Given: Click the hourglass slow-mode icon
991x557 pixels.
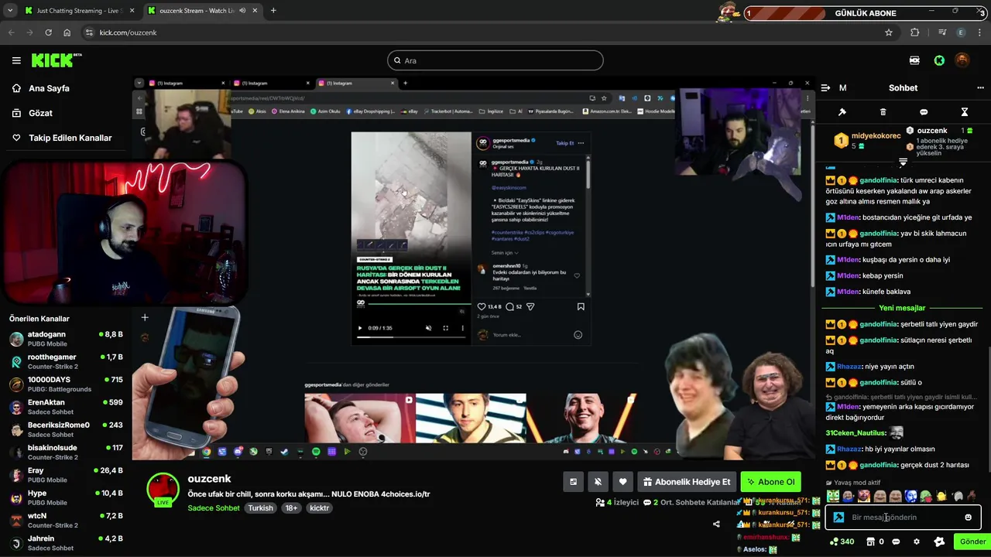Looking at the screenshot, I should point(965,112).
